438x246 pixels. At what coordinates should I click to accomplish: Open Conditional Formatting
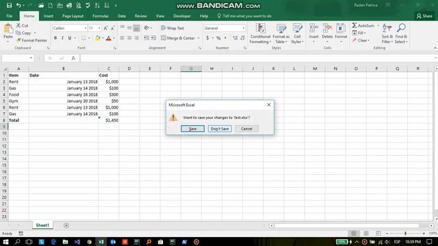click(x=260, y=33)
